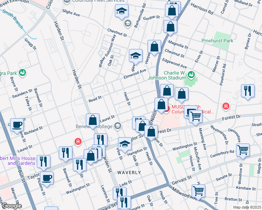The height and width of the screenshot is (210, 262).
Task: Click the shopping bag marker beside Harper St
Action: (154, 47)
